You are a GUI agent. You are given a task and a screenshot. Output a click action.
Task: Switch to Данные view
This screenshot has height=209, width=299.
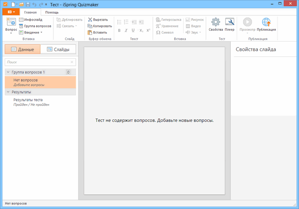coord(22,49)
